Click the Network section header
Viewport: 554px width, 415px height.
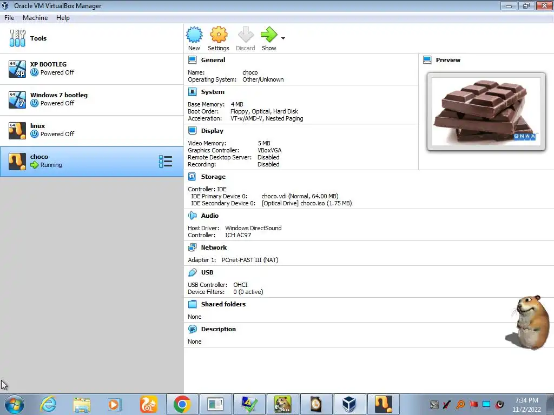click(x=214, y=247)
